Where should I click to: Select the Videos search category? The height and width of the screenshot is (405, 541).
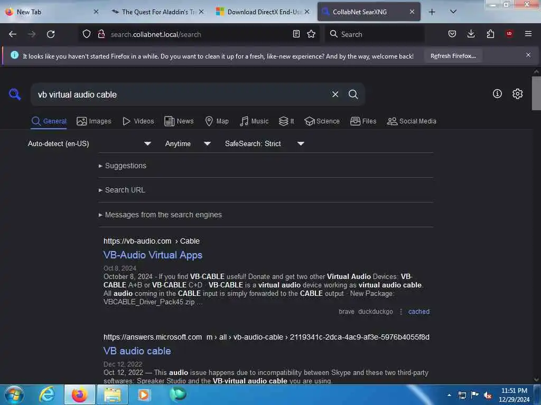tap(138, 121)
